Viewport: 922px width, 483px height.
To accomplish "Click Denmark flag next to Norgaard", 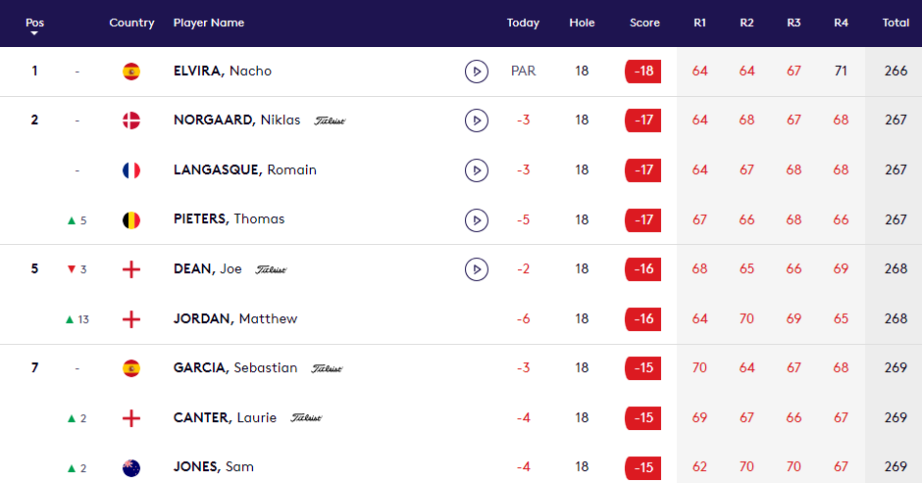I will tap(131, 121).
